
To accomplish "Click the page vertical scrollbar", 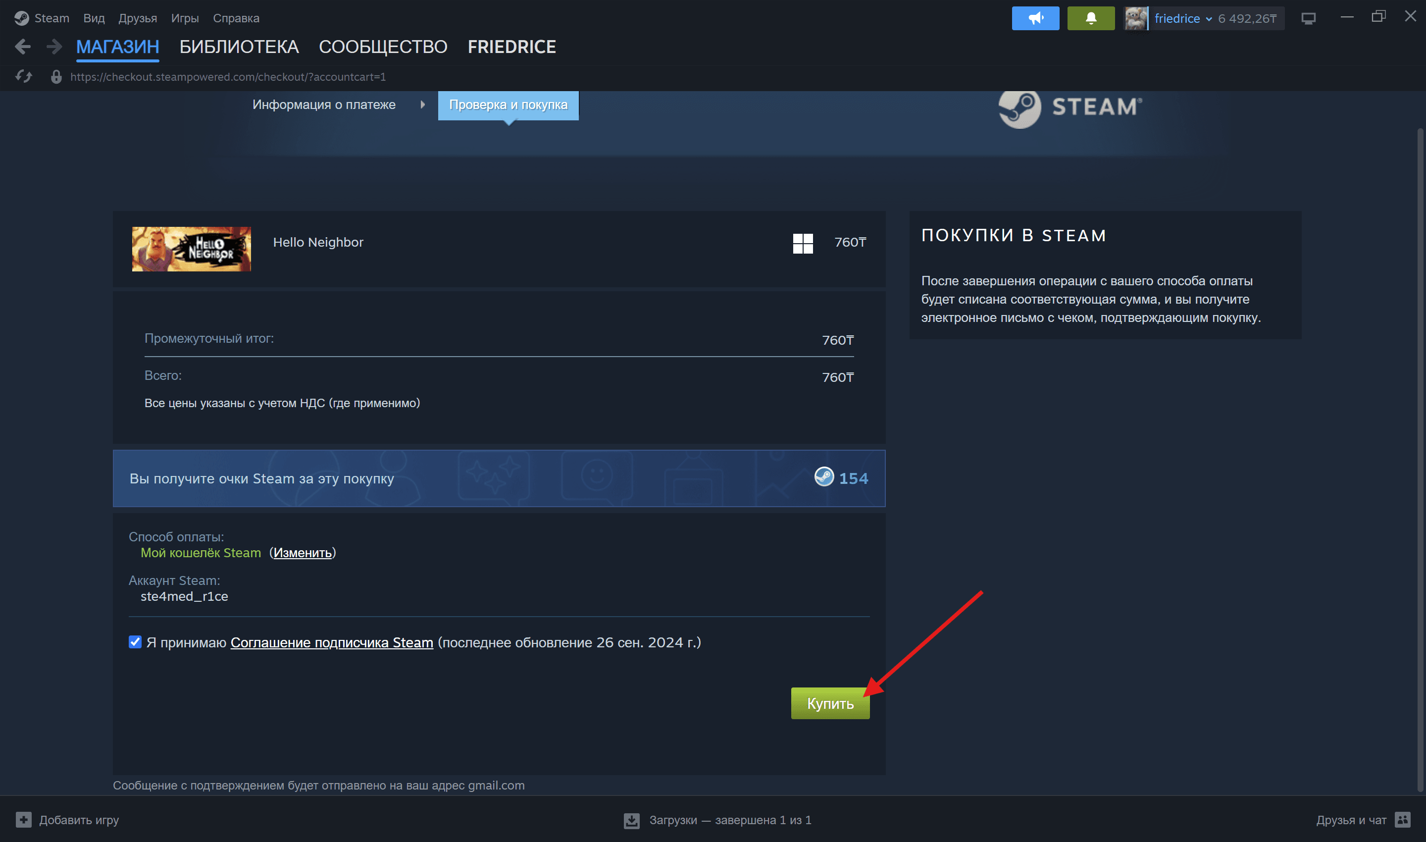I will tap(1420, 460).
